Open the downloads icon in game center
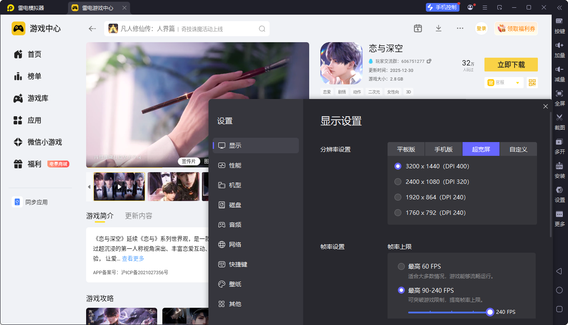568x325 pixels. pos(438,28)
